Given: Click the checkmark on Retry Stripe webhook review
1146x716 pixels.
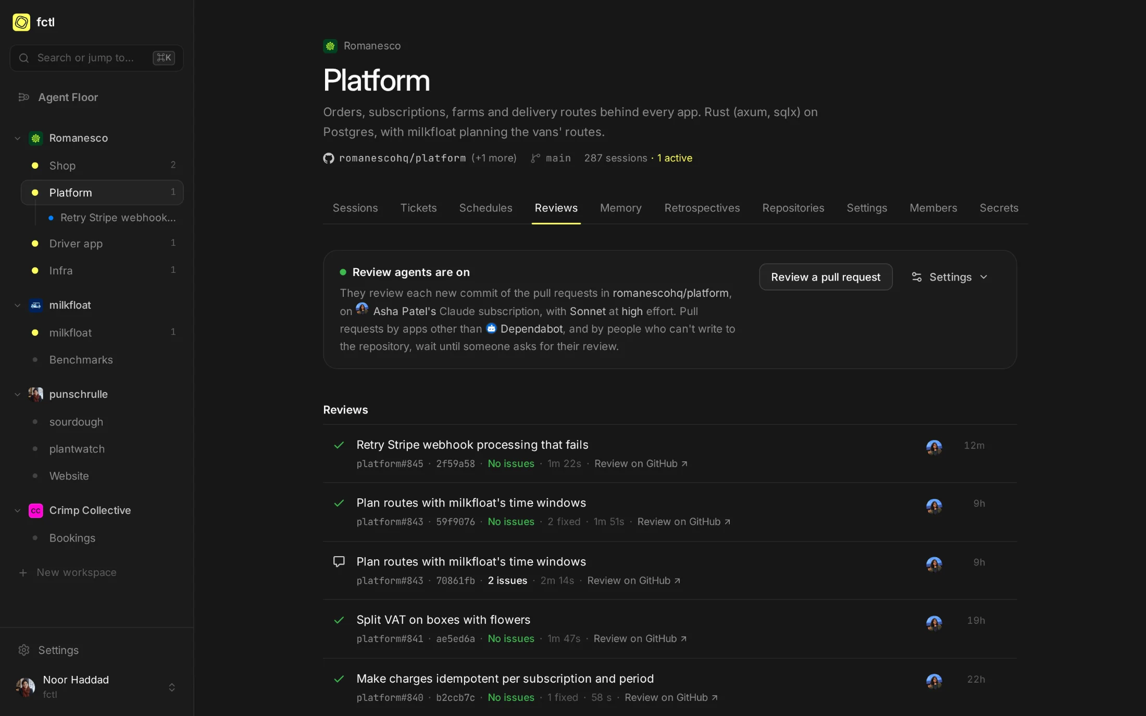Looking at the screenshot, I should click(x=339, y=445).
